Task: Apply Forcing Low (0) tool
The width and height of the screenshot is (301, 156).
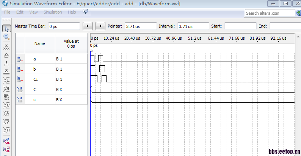Action: click(x=6, y=56)
